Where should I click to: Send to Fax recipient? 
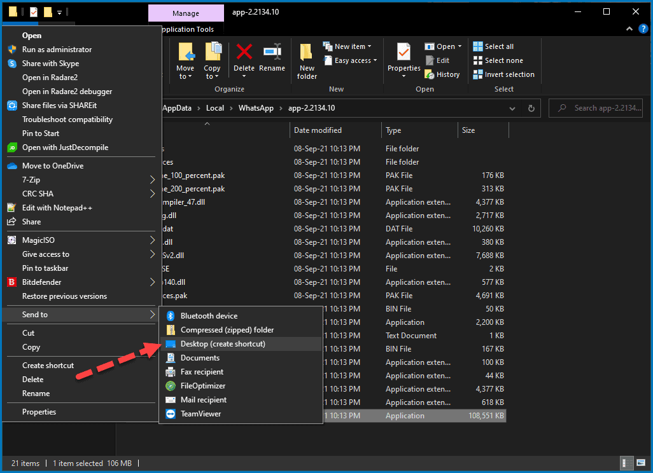241,372
